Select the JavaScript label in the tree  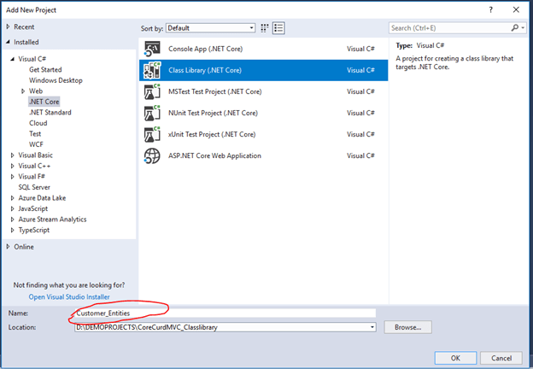coord(33,209)
